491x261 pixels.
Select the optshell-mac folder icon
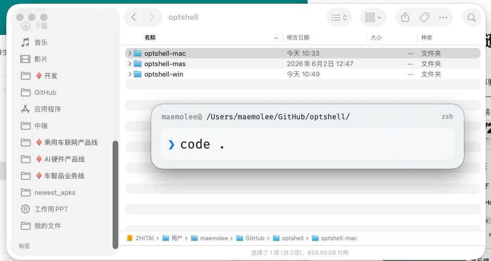tap(138, 53)
